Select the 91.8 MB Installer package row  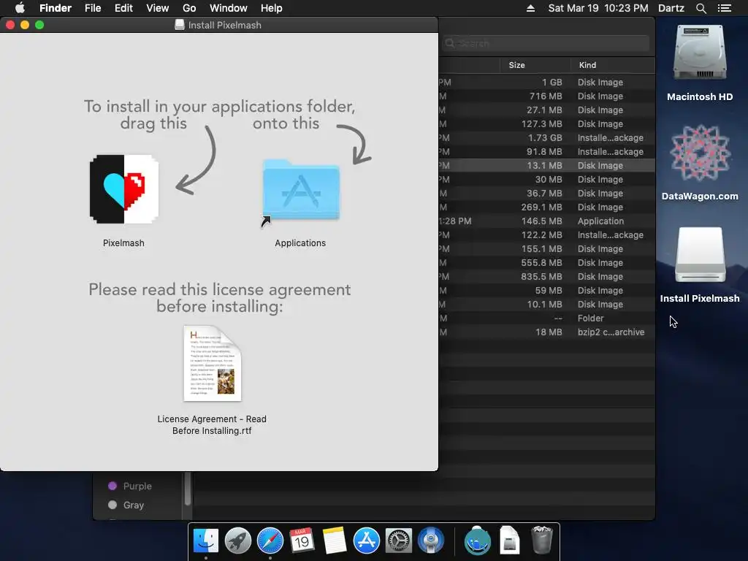pyautogui.click(x=546, y=151)
